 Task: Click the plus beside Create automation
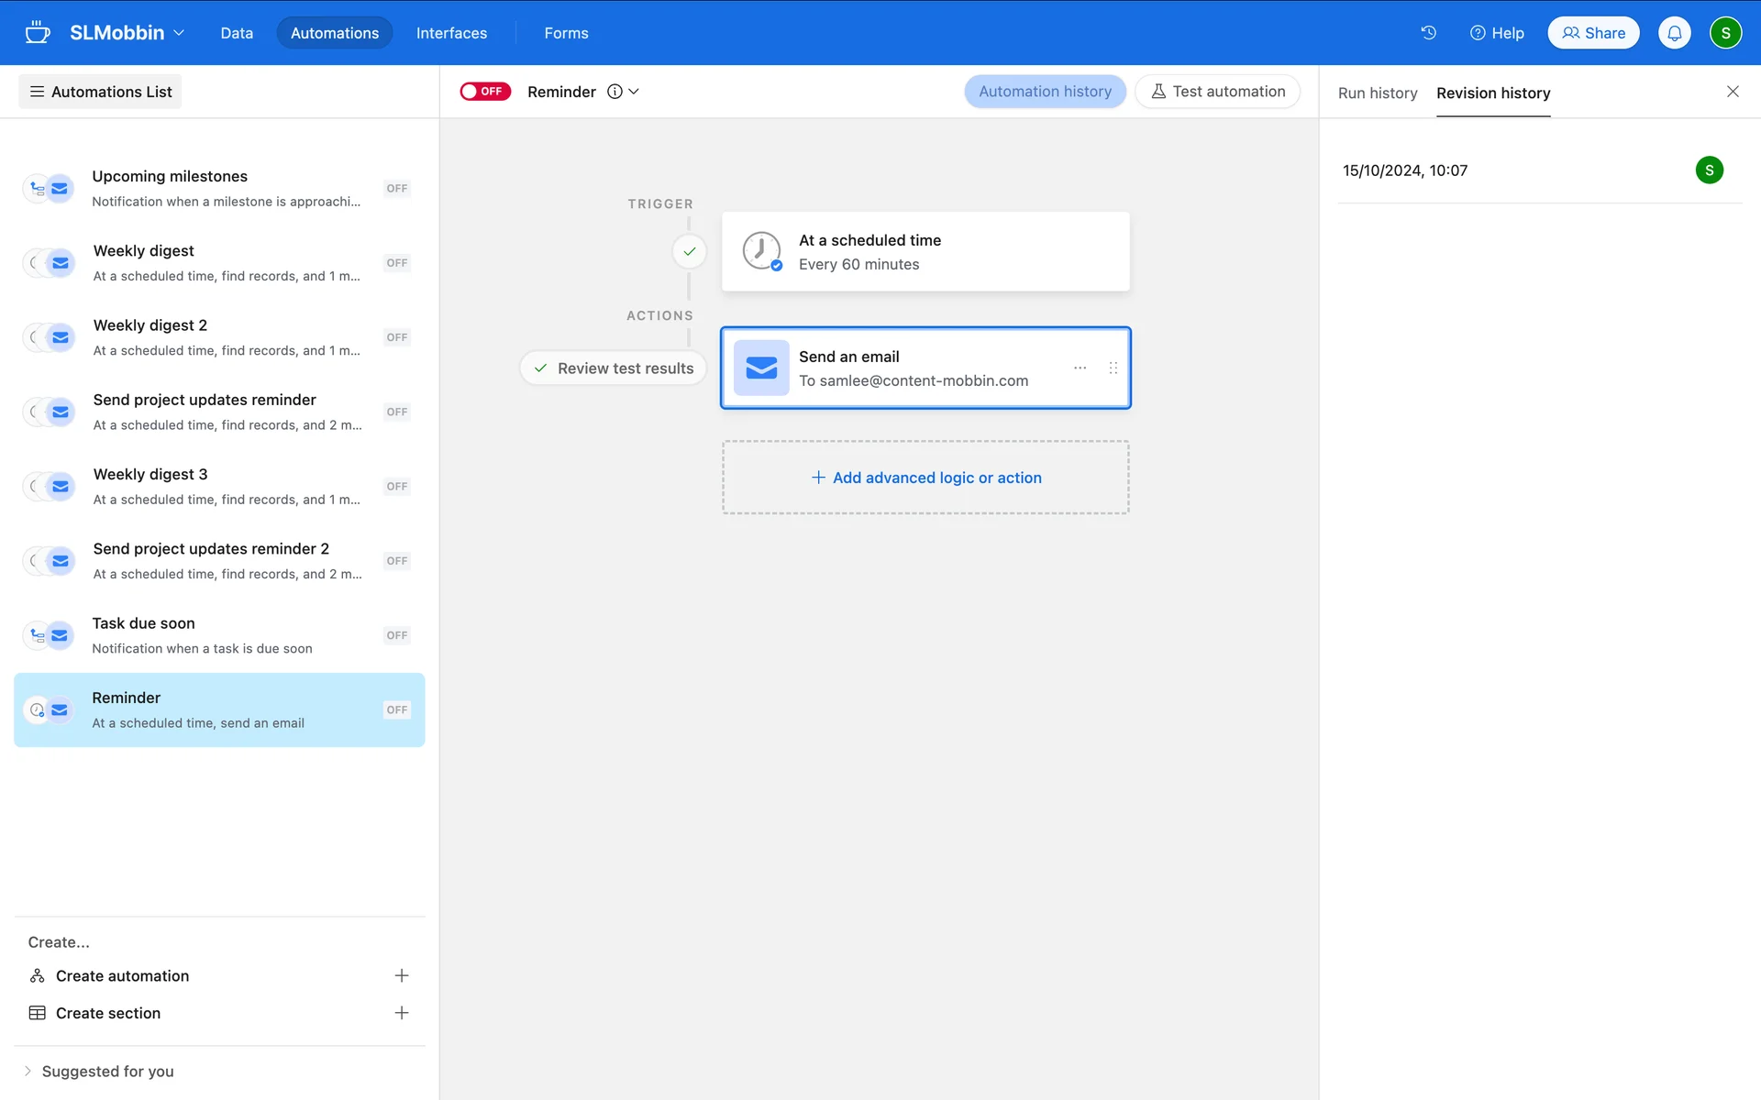401,975
